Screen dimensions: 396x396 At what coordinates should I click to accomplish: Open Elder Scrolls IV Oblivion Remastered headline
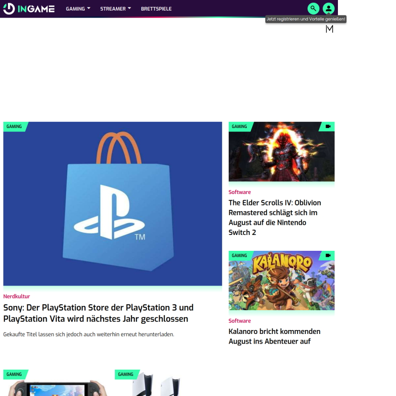275,217
